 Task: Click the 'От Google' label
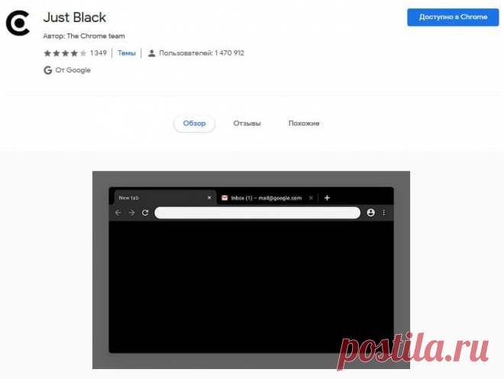(73, 70)
